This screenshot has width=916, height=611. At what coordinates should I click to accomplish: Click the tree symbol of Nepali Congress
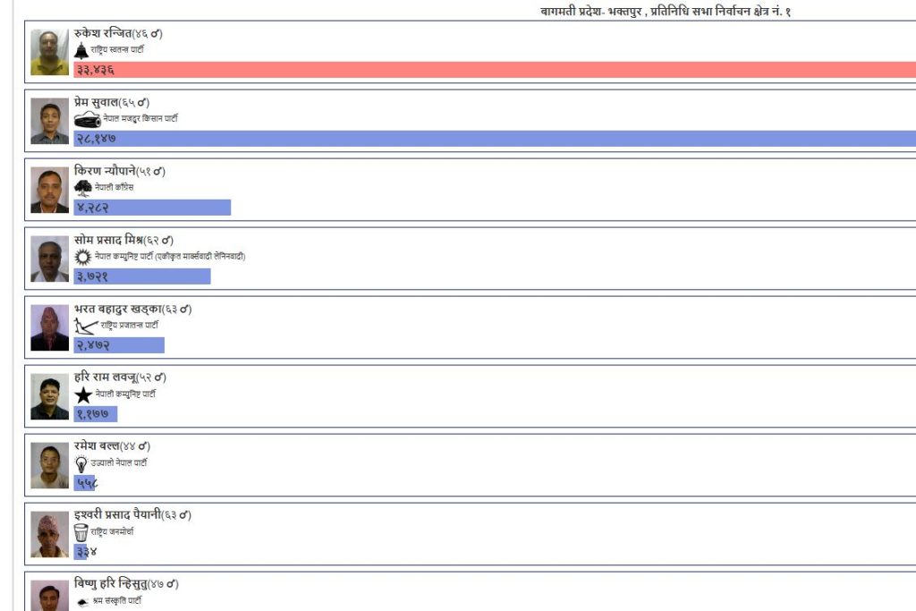[x=83, y=188]
